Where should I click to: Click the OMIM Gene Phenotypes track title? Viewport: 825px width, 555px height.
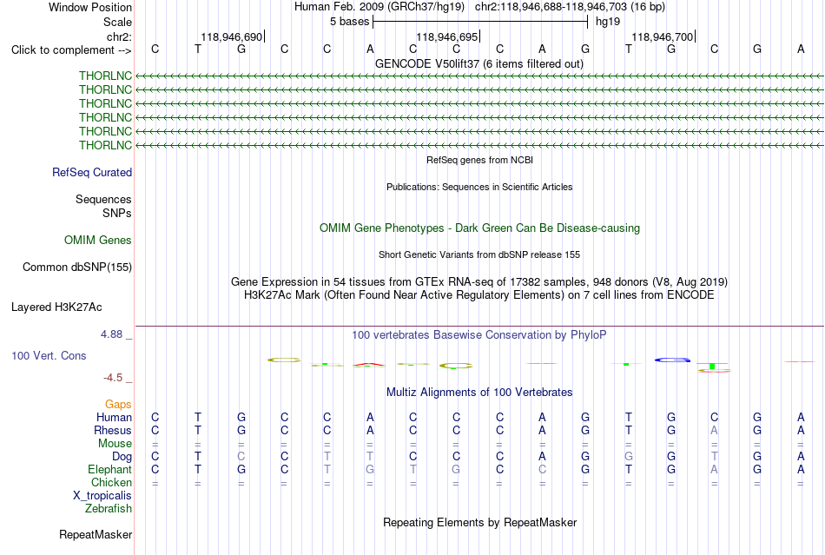click(480, 228)
